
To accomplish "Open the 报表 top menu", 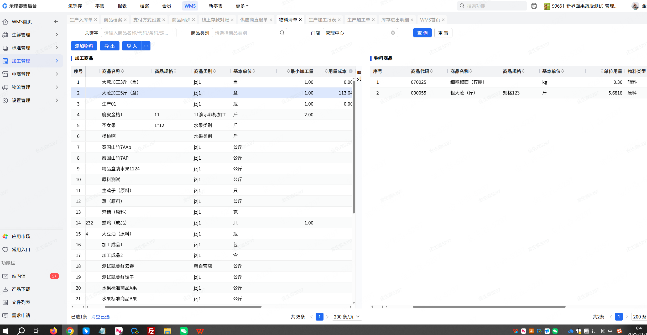I will [122, 6].
